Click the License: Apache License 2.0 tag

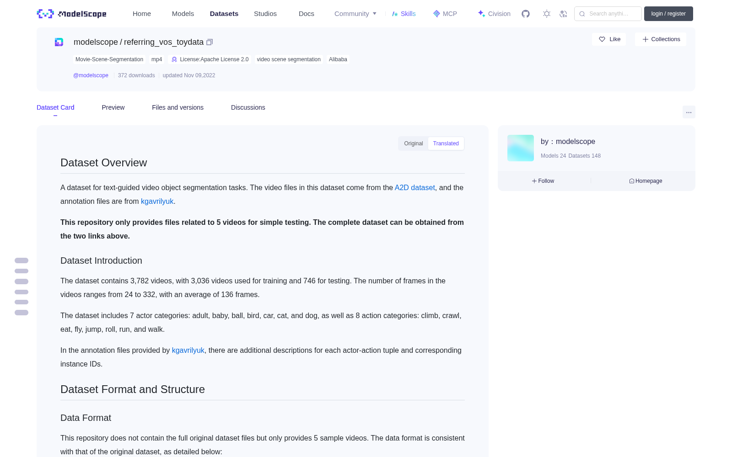(210, 59)
